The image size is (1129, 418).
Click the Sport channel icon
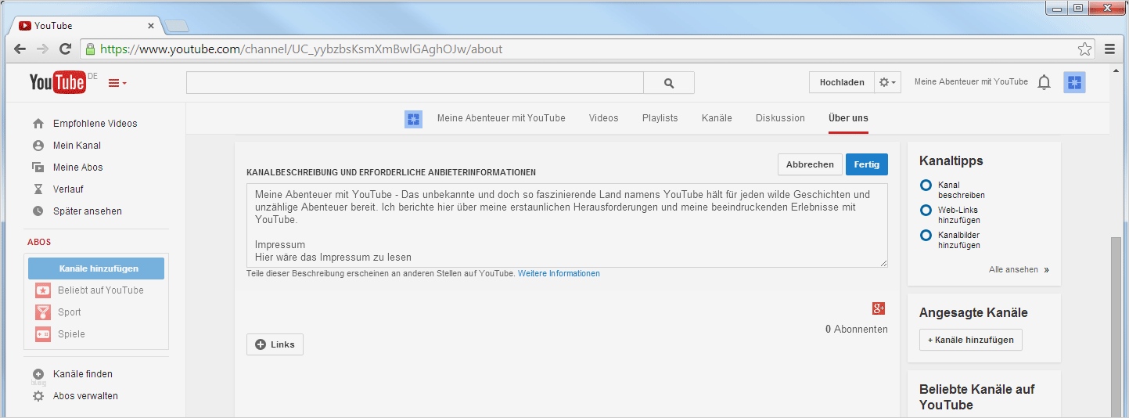(43, 312)
